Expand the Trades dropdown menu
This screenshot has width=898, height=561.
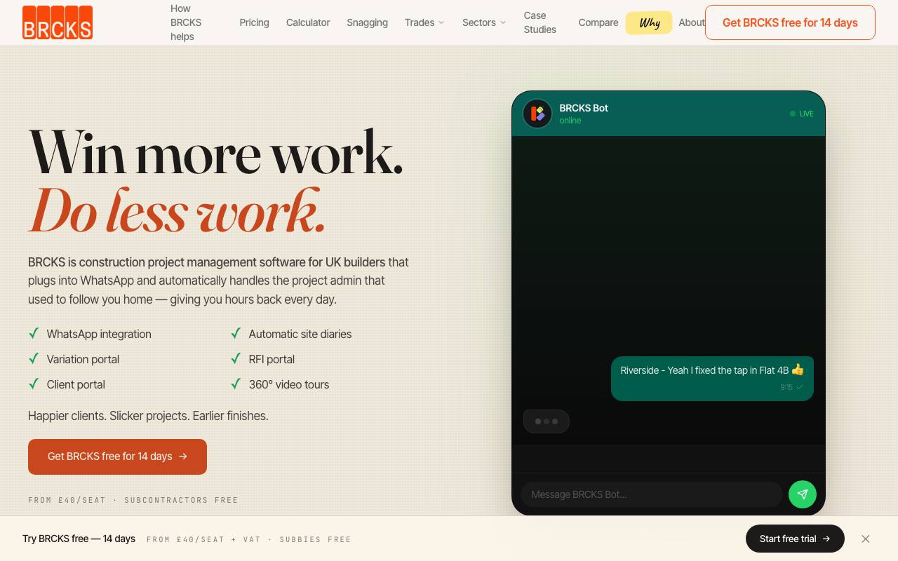coord(424,22)
